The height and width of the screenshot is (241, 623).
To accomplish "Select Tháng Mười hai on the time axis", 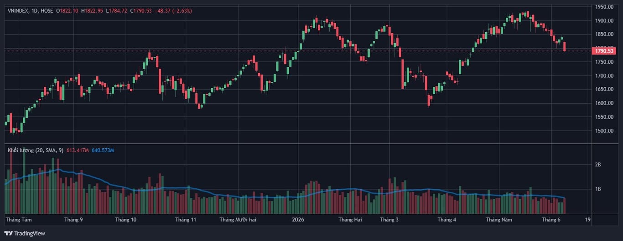I will pyautogui.click(x=238, y=220).
